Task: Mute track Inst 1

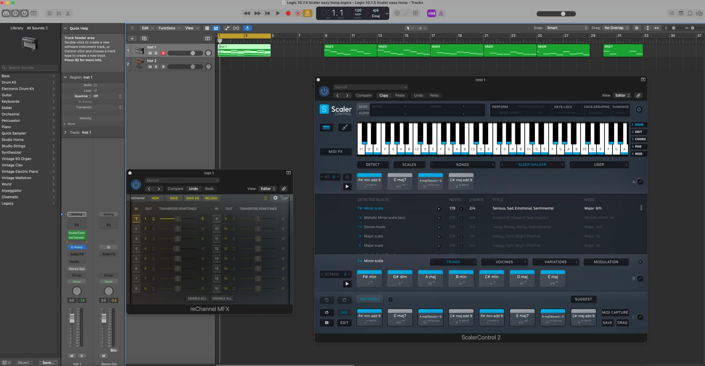Action: click(x=150, y=53)
